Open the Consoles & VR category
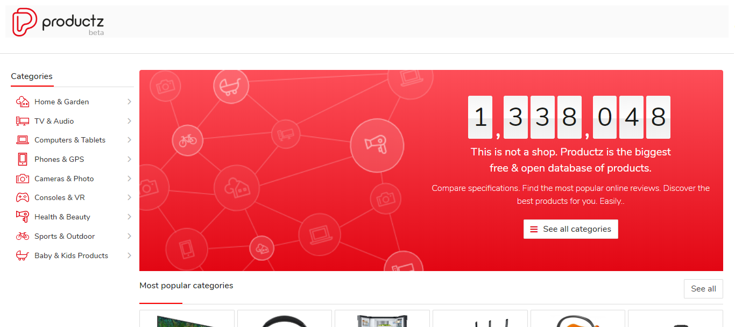Viewport: 735px width, 327px height. pos(60,197)
